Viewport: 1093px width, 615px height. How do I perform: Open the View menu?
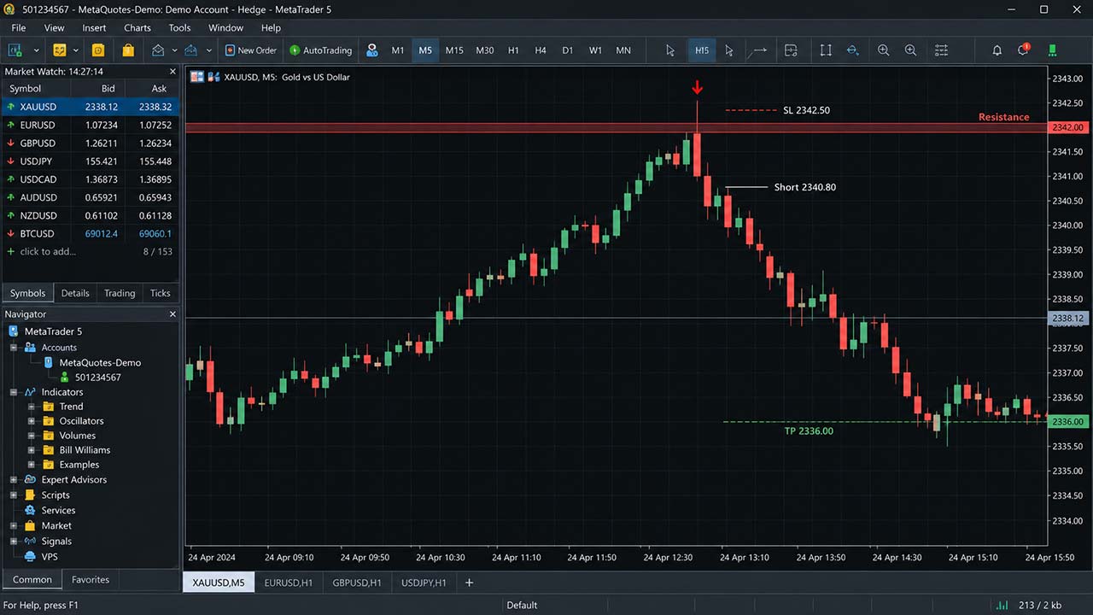pyautogui.click(x=54, y=28)
